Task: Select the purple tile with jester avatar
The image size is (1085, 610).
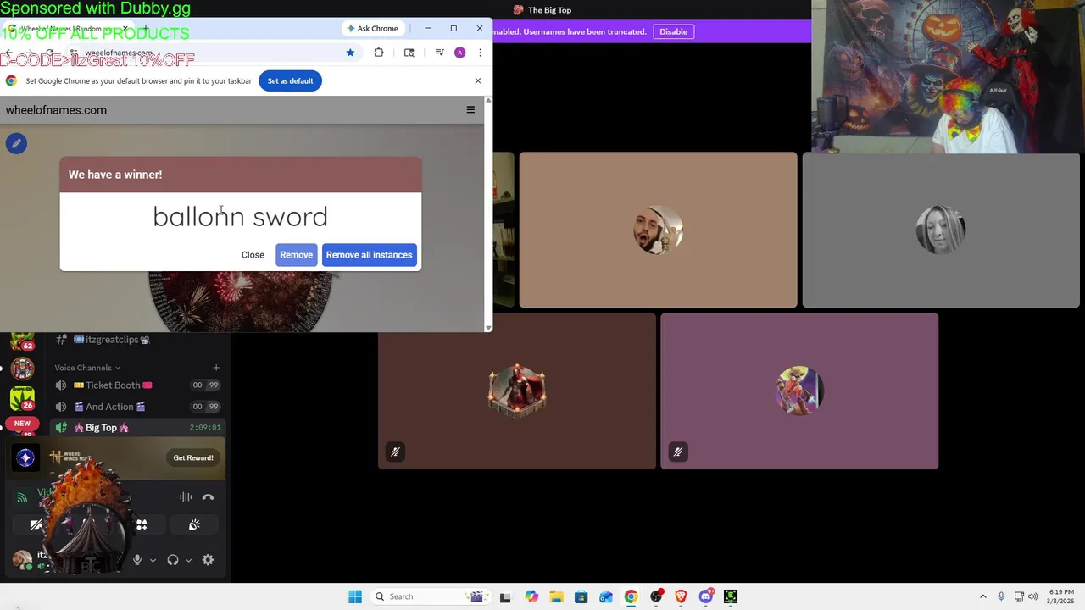Action: 799,391
